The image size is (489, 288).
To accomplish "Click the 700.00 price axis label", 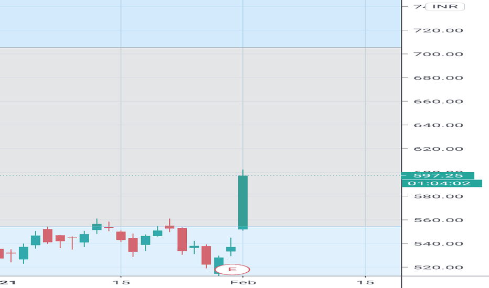I will 438,54.
